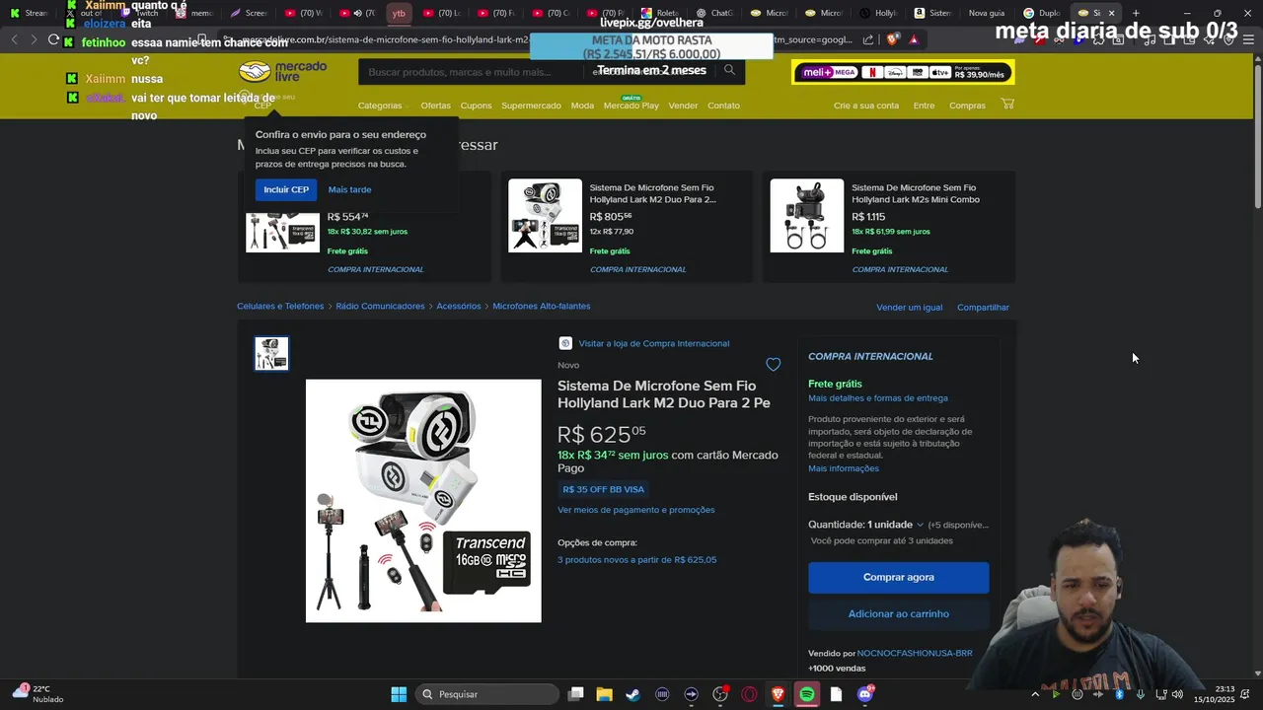Click Mais informações about import

(844, 468)
